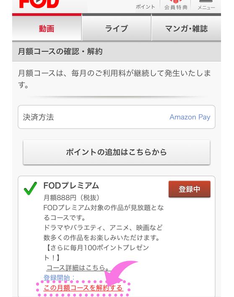Open the コース詳細はこちら link
The height and width of the screenshot is (297, 234).
78,268
